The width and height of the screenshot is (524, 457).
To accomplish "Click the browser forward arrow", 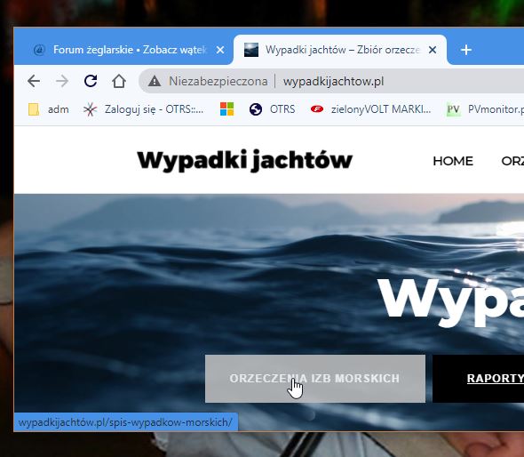I will tap(62, 81).
